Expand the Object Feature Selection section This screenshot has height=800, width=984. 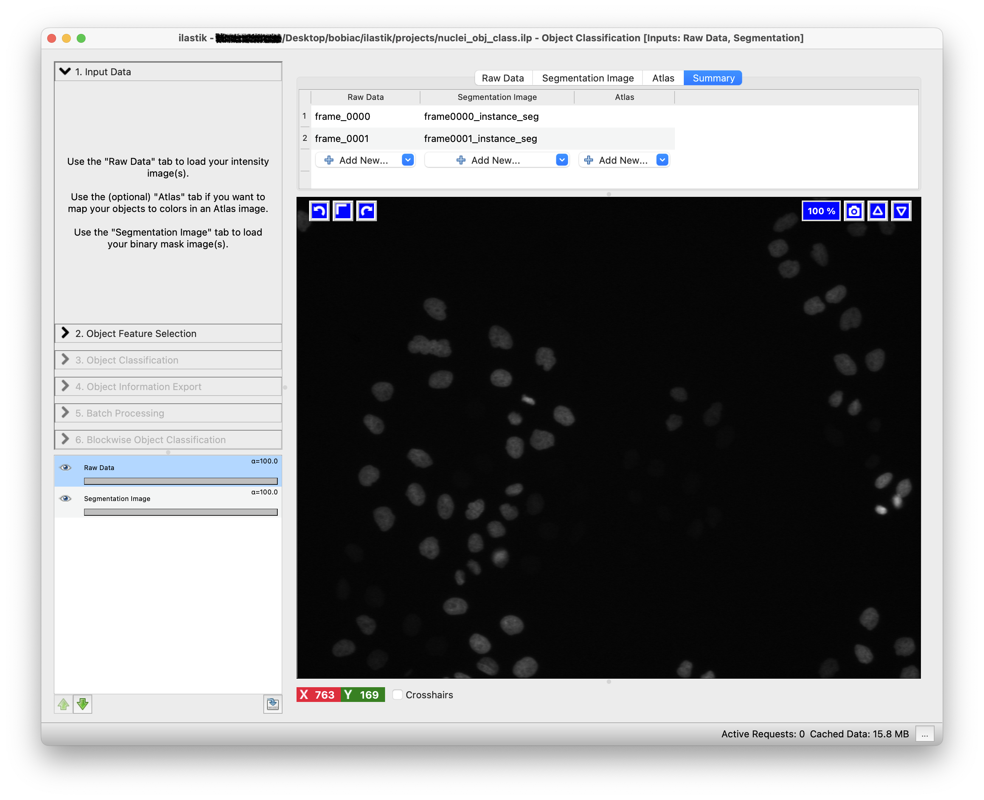point(135,333)
